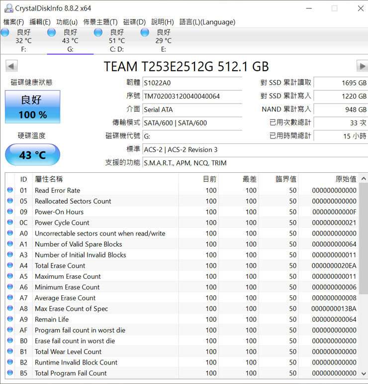Image resolution: width=368 pixels, height=384 pixels.
Task: Click the total host reads value 1695 GB
Action: click(x=341, y=83)
